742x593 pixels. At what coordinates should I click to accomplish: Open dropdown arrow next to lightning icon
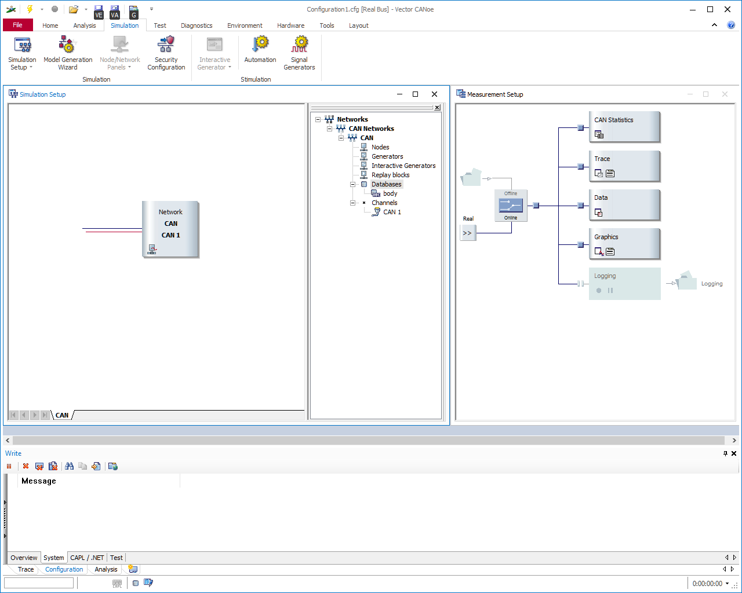pyautogui.click(x=42, y=9)
